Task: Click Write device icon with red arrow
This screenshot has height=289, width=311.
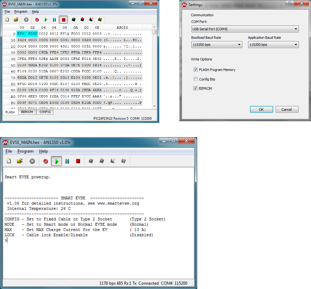Action: [x=82, y=19]
